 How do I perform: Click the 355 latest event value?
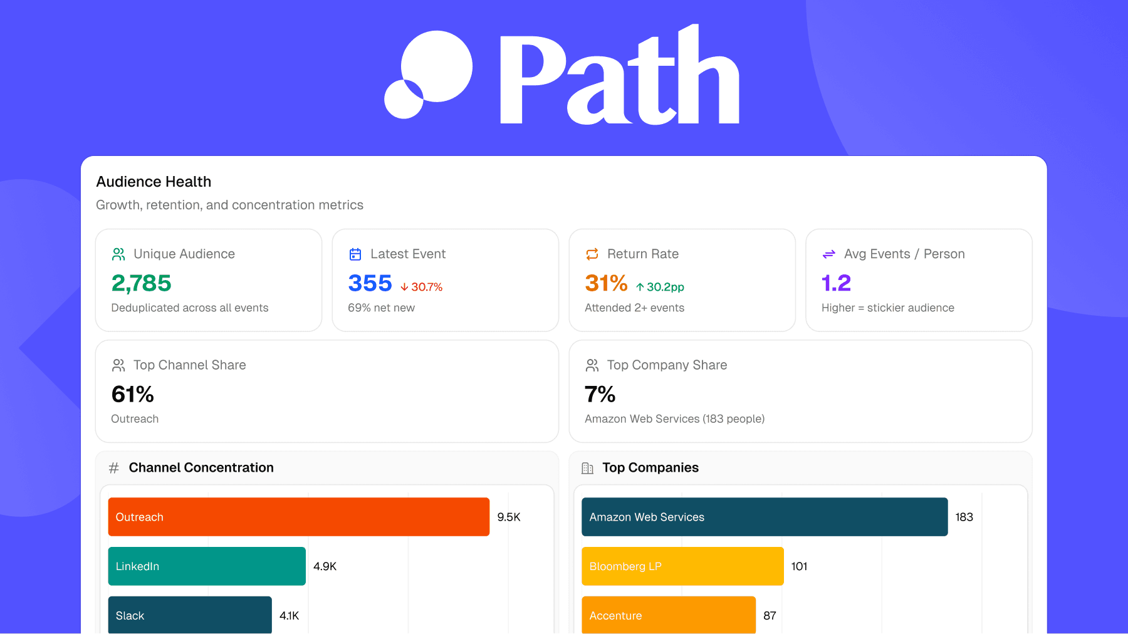pos(370,283)
